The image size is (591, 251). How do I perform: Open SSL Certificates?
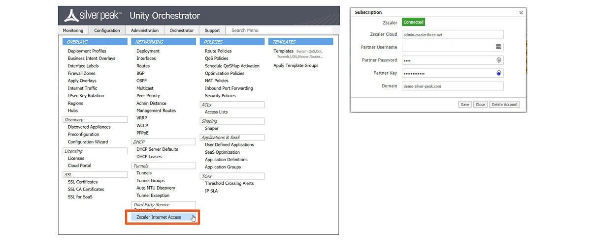pyautogui.click(x=83, y=182)
